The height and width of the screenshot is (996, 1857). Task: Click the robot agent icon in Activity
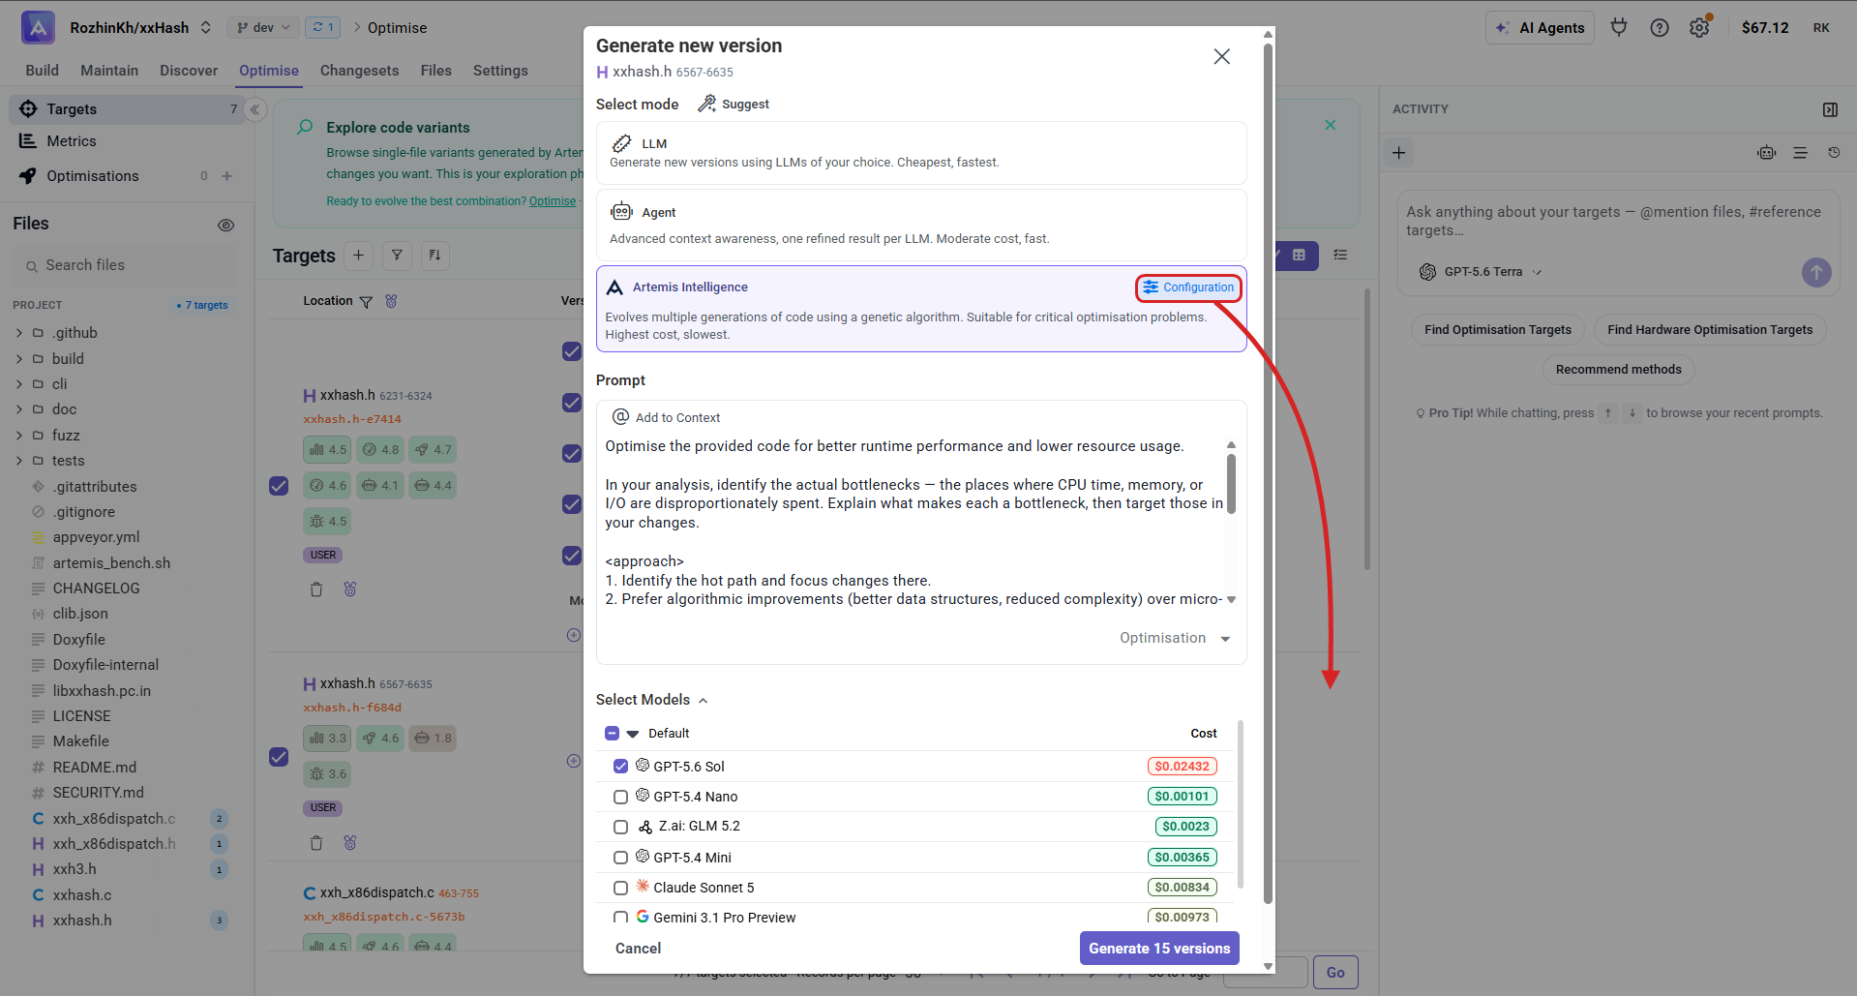(1767, 153)
